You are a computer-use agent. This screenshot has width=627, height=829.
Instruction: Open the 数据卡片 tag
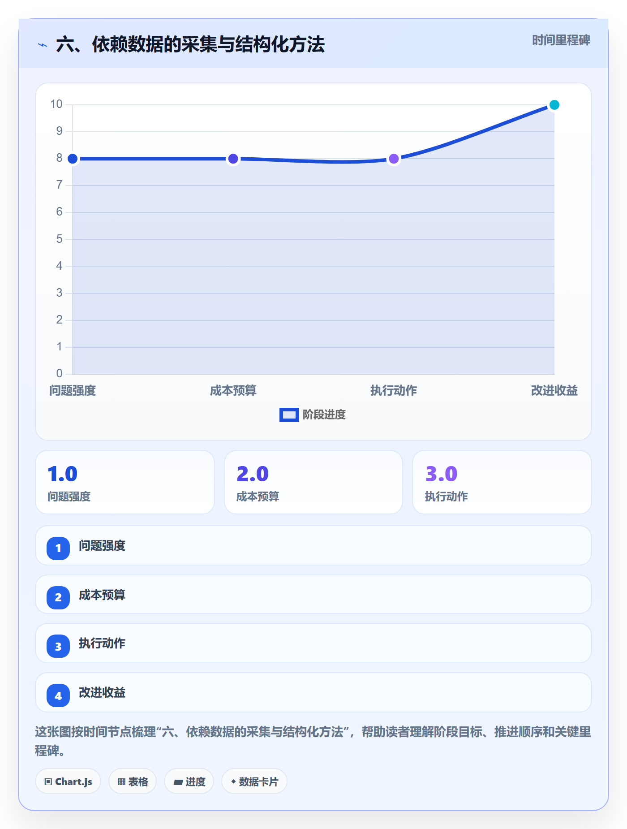254,782
